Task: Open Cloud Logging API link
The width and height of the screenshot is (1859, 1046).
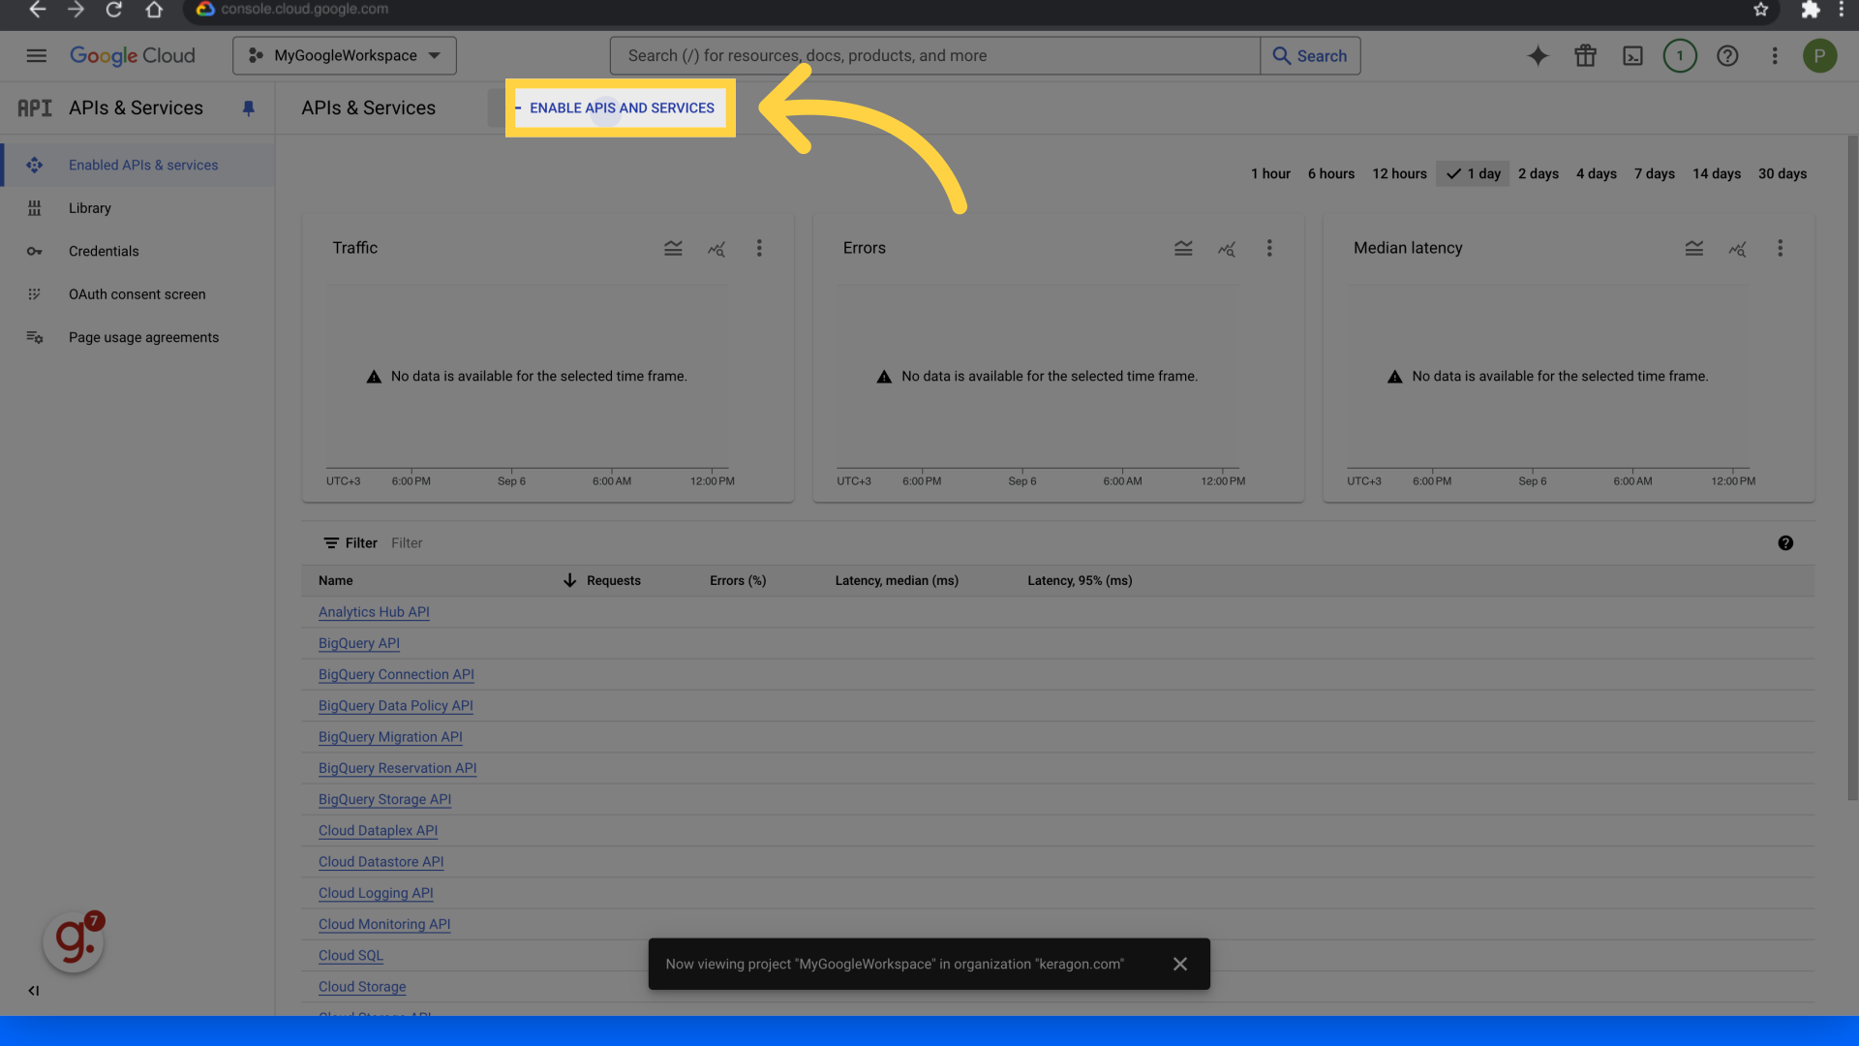Action: [x=376, y=893]
